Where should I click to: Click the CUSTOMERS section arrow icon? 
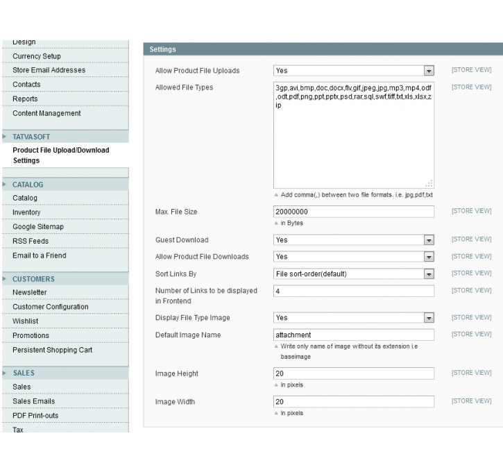(x=4, y=279)
